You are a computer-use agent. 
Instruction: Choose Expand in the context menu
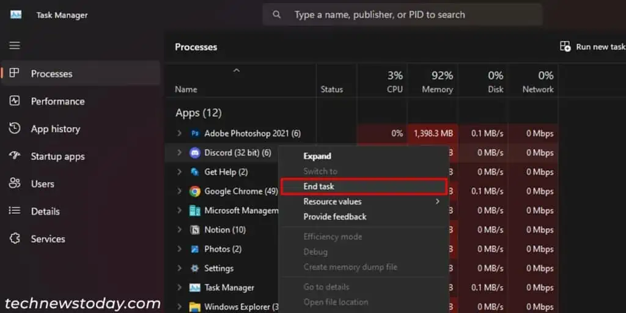364,156
